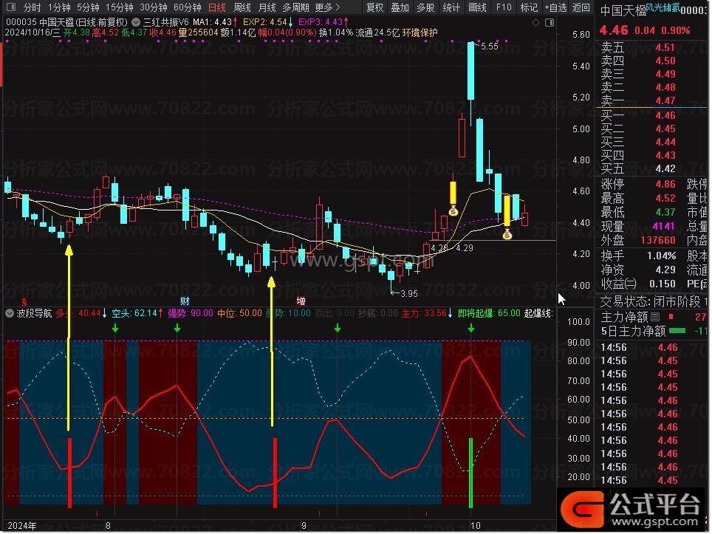
Task: Click the 卖四 price 4.50
Action: (x=665, y=61)
